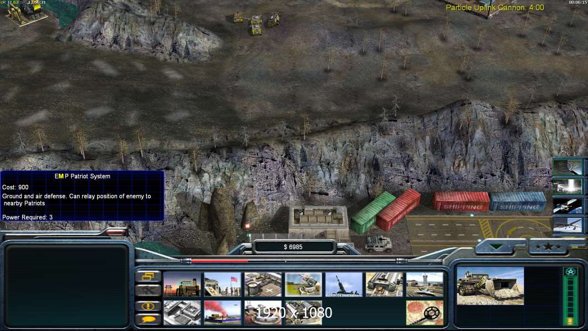Image resolution: width=588 pixels, height=331 pixels.
Task: Click the stacked windows button
Action: click(x=148, y=276)
